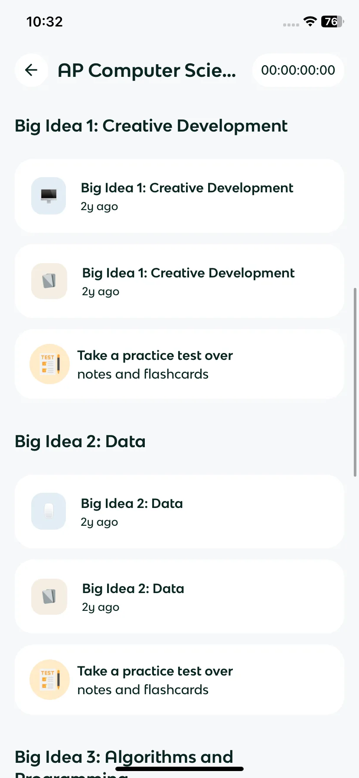
Task: Tap the battery indicator in status bar
Action: point(333,21)
